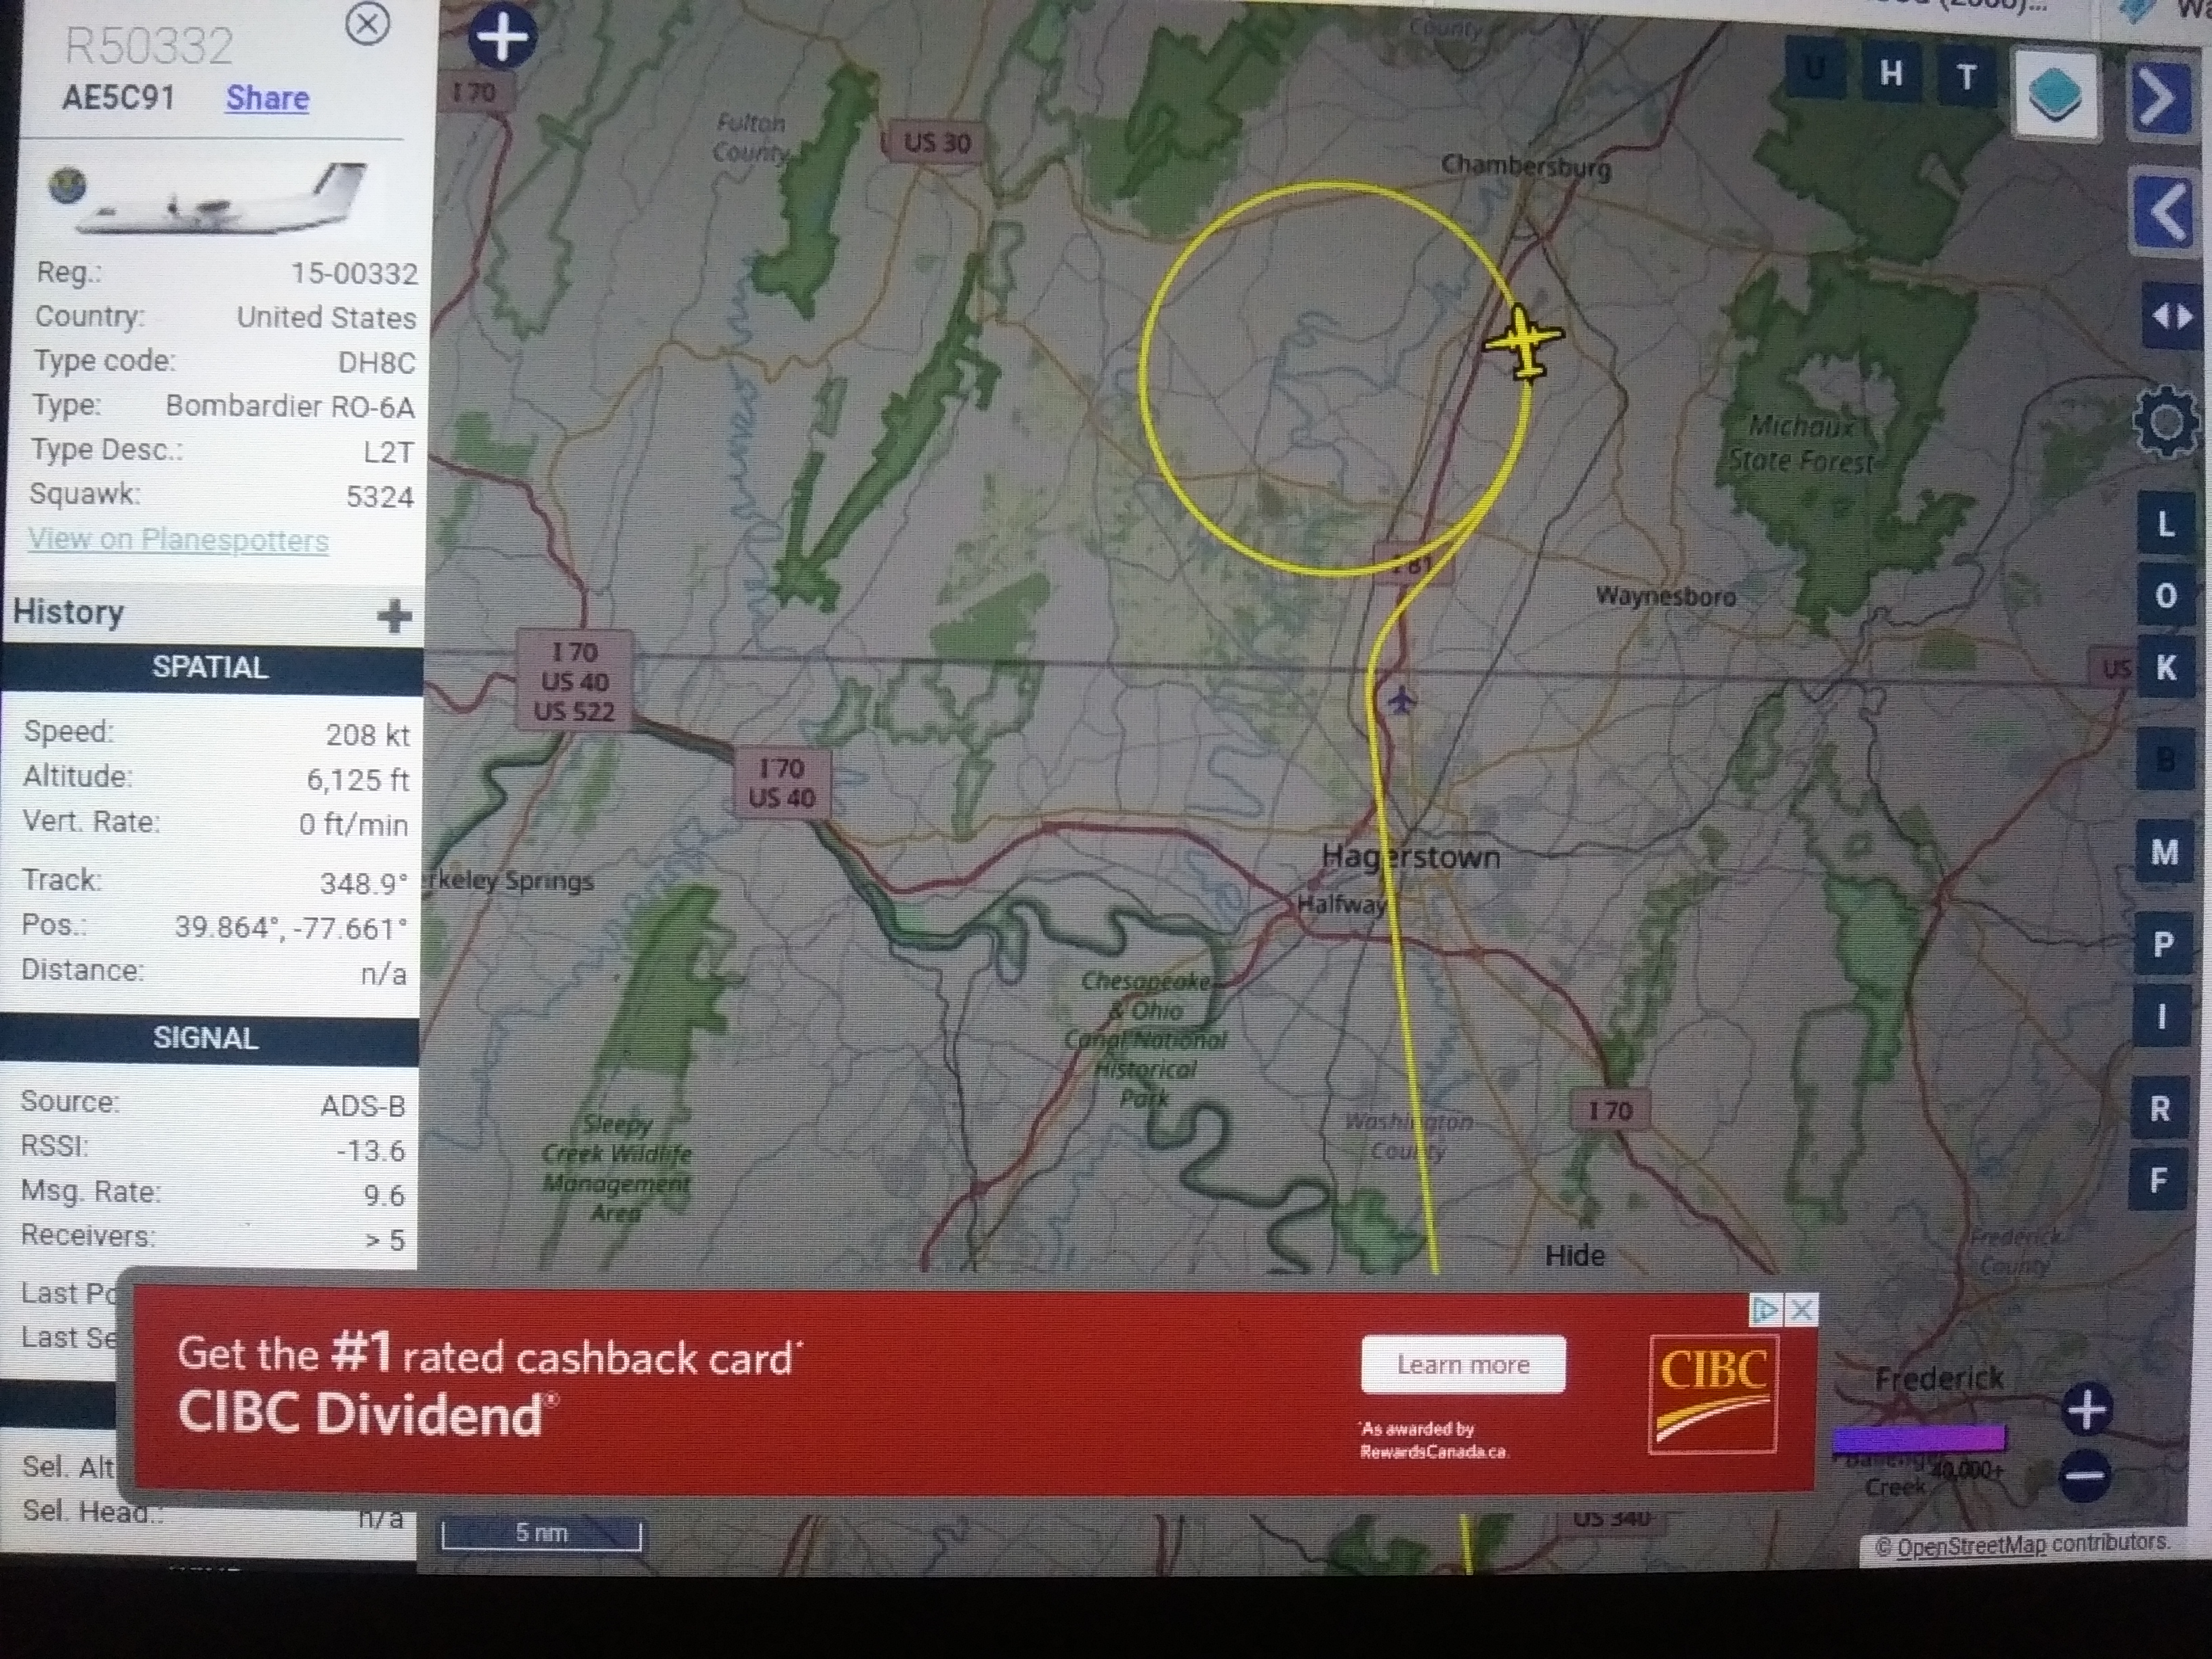This screenshot has height=1659, width=2212.
Task: Click the Pos. coordinates value
Action: point(291,928)
